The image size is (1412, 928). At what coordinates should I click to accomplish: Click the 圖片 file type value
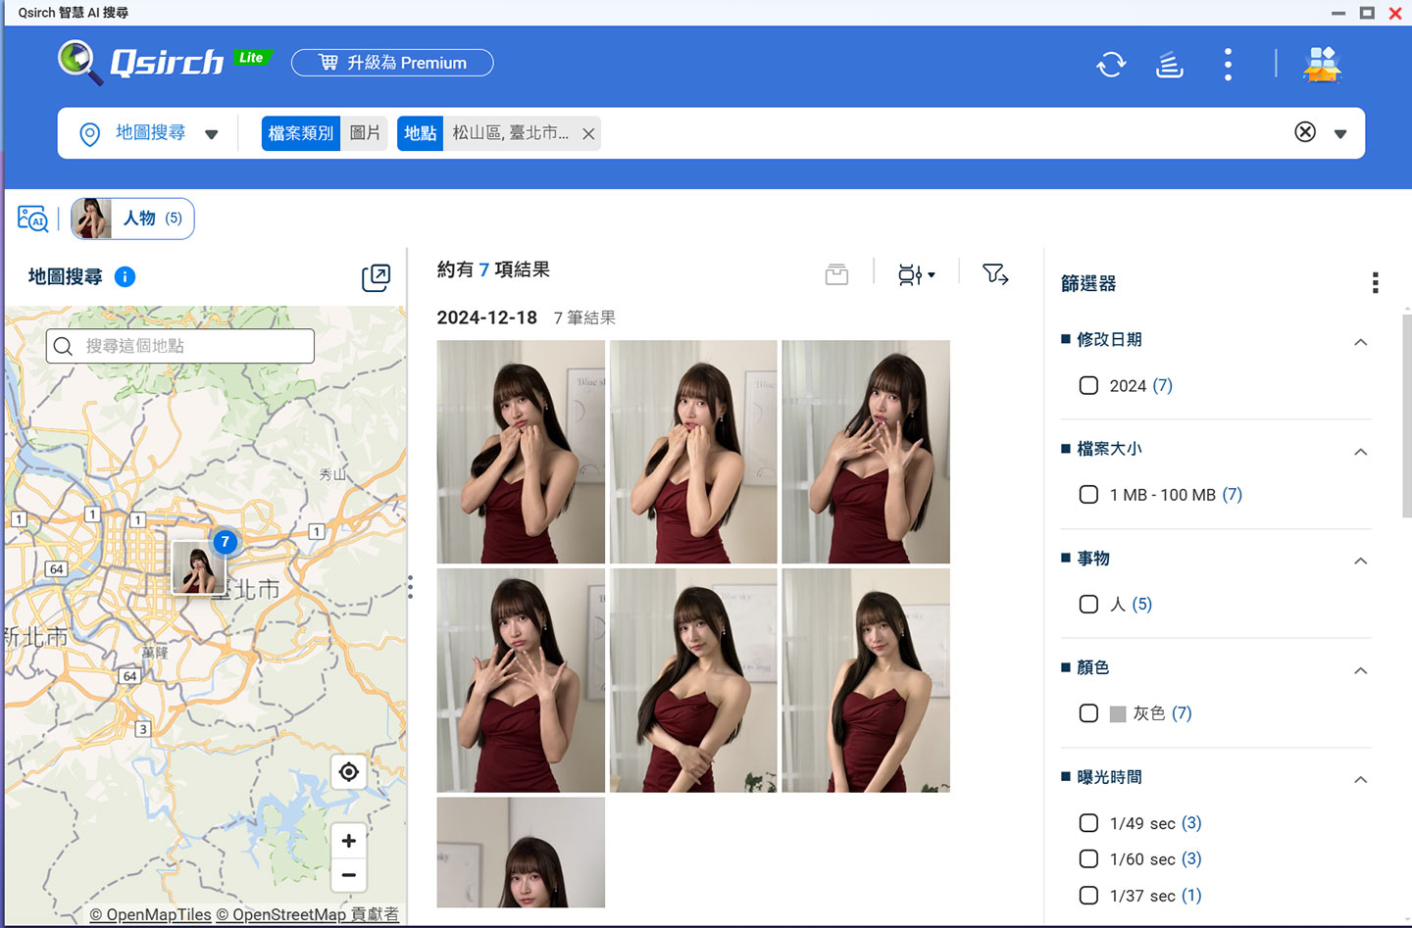tap(365, 133)
